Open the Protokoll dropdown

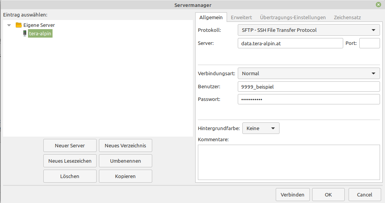tap(309, 30)
